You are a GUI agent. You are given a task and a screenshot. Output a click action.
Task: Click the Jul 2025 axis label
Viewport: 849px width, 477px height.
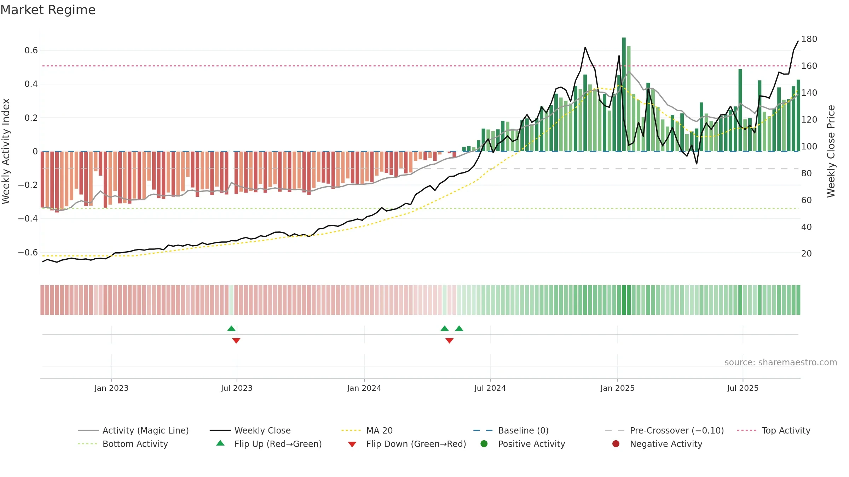743,388
